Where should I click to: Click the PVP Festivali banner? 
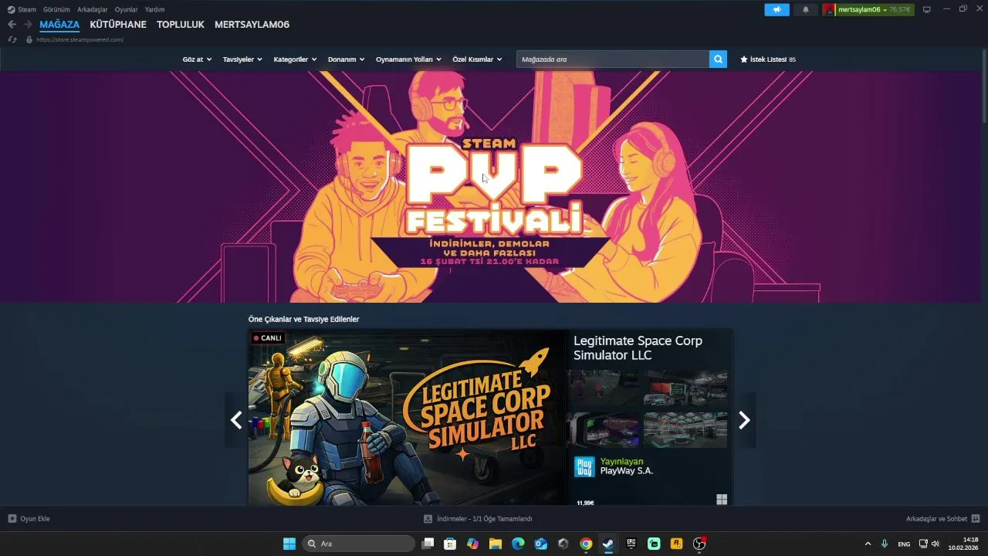tap(491, 187)
